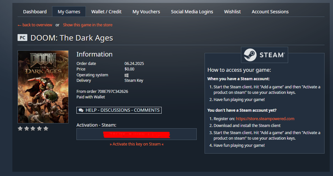
Task: Click You don't have a Steam account yet
Action: coord(242,110)
